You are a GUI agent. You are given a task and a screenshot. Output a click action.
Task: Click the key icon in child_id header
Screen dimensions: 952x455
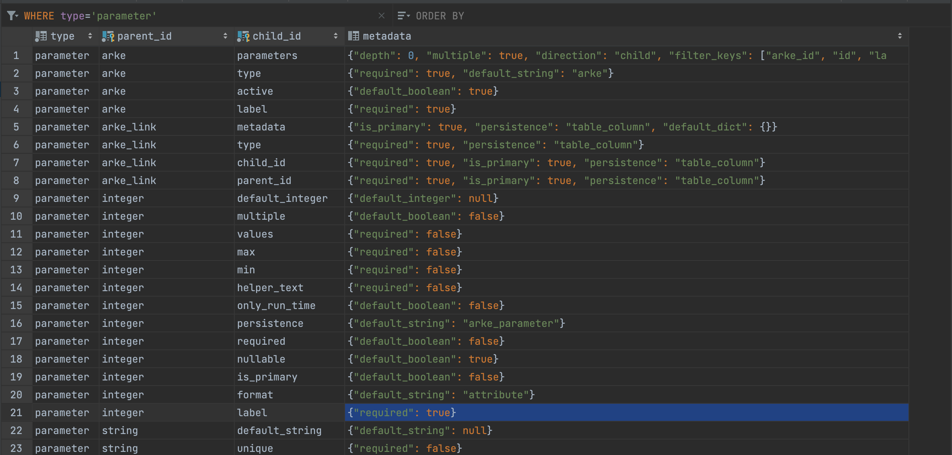coord(247,36)
